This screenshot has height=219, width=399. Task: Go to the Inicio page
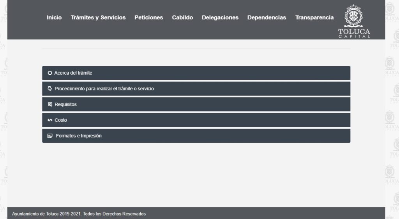(54, 18)
